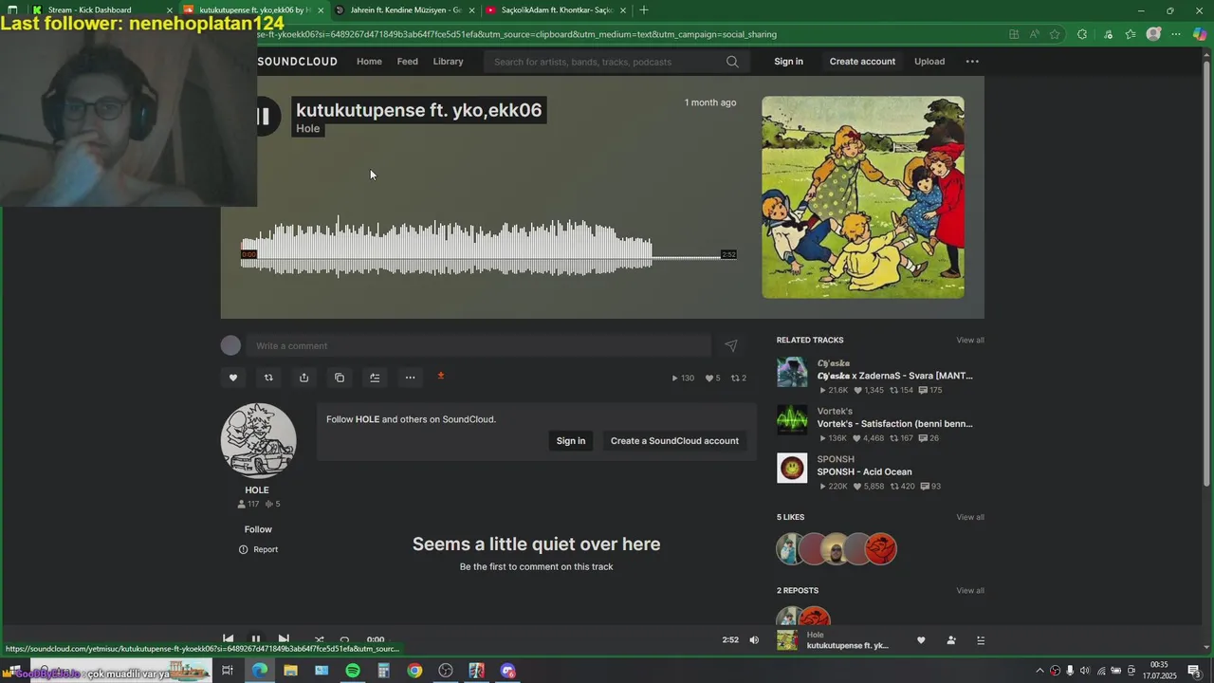
Task: Open the Next Up queue in player bar
Action: point(981,640)
